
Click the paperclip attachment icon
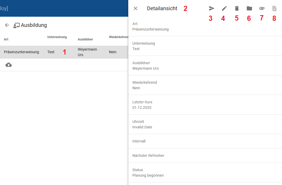coord(262,8)
